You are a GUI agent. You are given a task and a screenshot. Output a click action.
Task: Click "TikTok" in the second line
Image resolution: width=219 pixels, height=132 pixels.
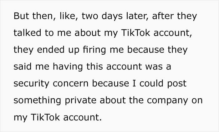135,33
